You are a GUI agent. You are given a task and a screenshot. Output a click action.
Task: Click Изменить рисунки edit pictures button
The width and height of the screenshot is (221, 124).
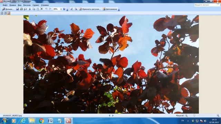pos(90,9)
